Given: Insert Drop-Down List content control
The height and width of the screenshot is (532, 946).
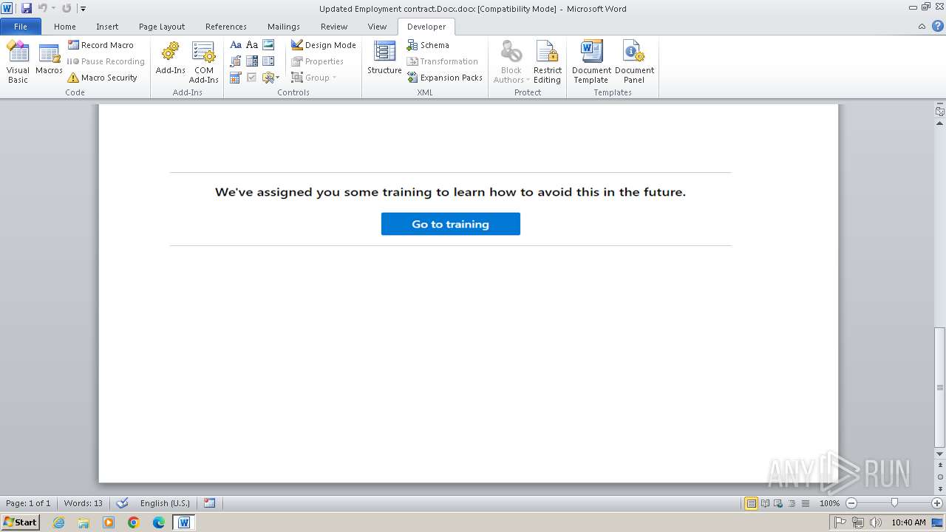Looking at the screenshot, I should 268,61.
